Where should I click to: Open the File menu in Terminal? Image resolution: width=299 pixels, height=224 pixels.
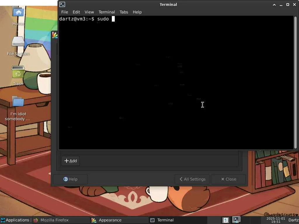(65, 12)
